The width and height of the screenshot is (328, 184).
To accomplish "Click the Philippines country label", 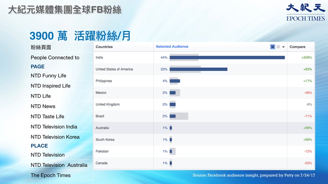I will point(104,81).
